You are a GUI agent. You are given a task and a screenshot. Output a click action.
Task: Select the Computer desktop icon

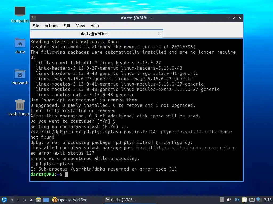(x=20, y=15)
